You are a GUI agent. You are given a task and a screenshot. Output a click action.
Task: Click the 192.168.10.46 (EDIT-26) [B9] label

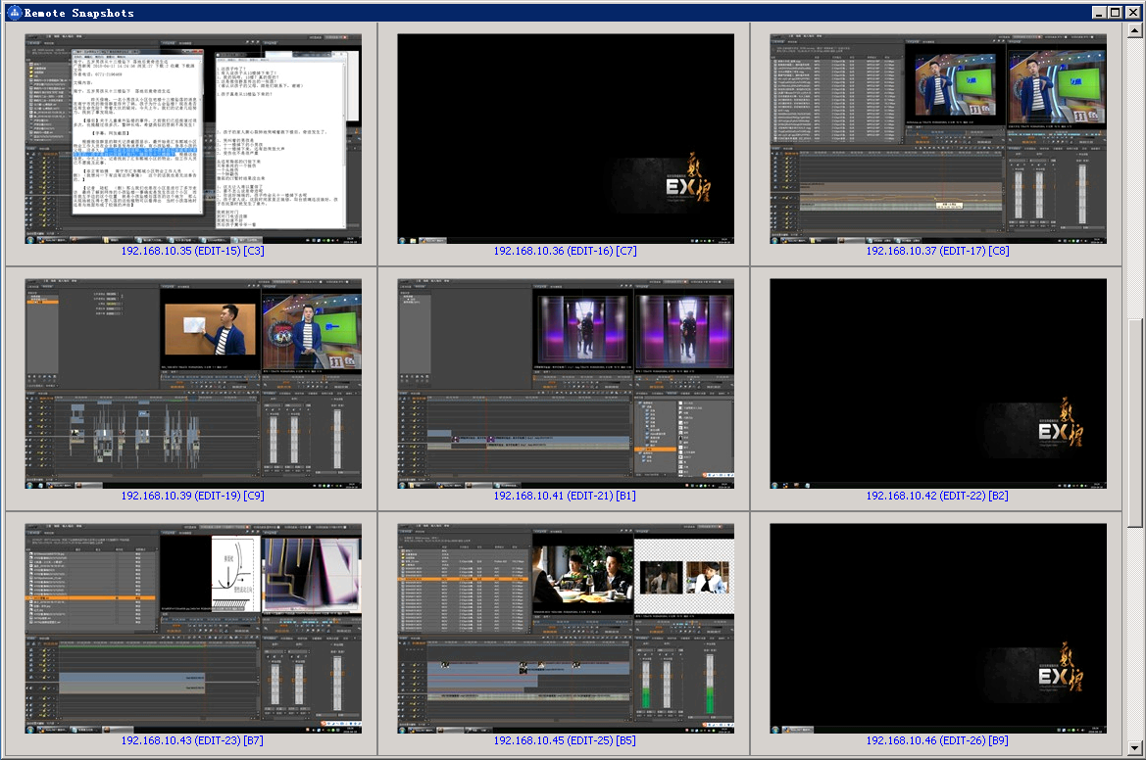937,740
